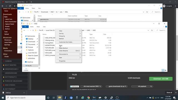Click Refresh in the context menu
The height and width of the screenshot is (100, 178).
tap(61, 39)
